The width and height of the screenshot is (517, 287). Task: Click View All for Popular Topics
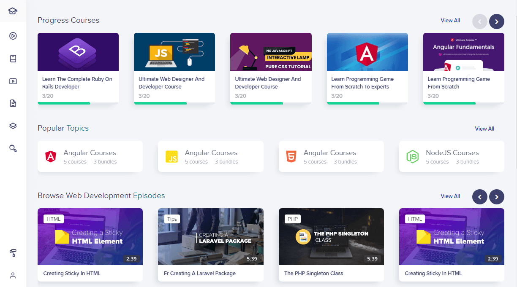tap(484, 129)
